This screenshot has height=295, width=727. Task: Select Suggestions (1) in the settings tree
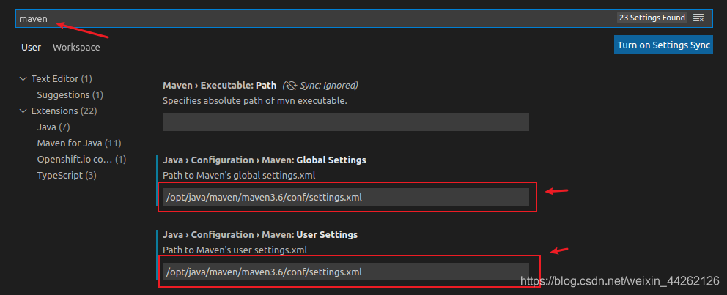pyautogui.click(x=70, y=95)
